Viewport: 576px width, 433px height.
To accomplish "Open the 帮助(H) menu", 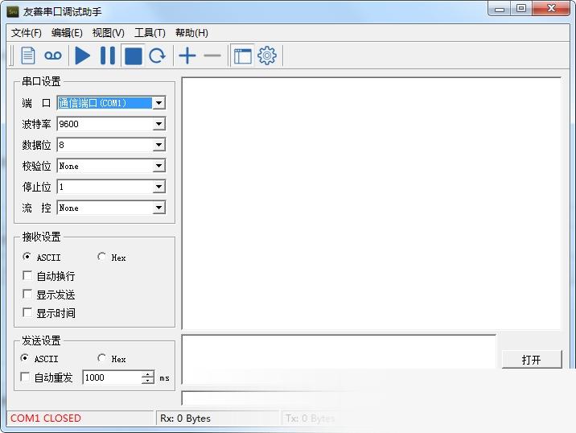I will click(x=191, y=33).
